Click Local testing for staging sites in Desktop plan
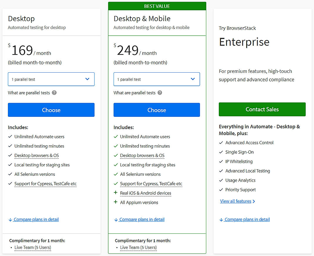 [x=42, y=165]
